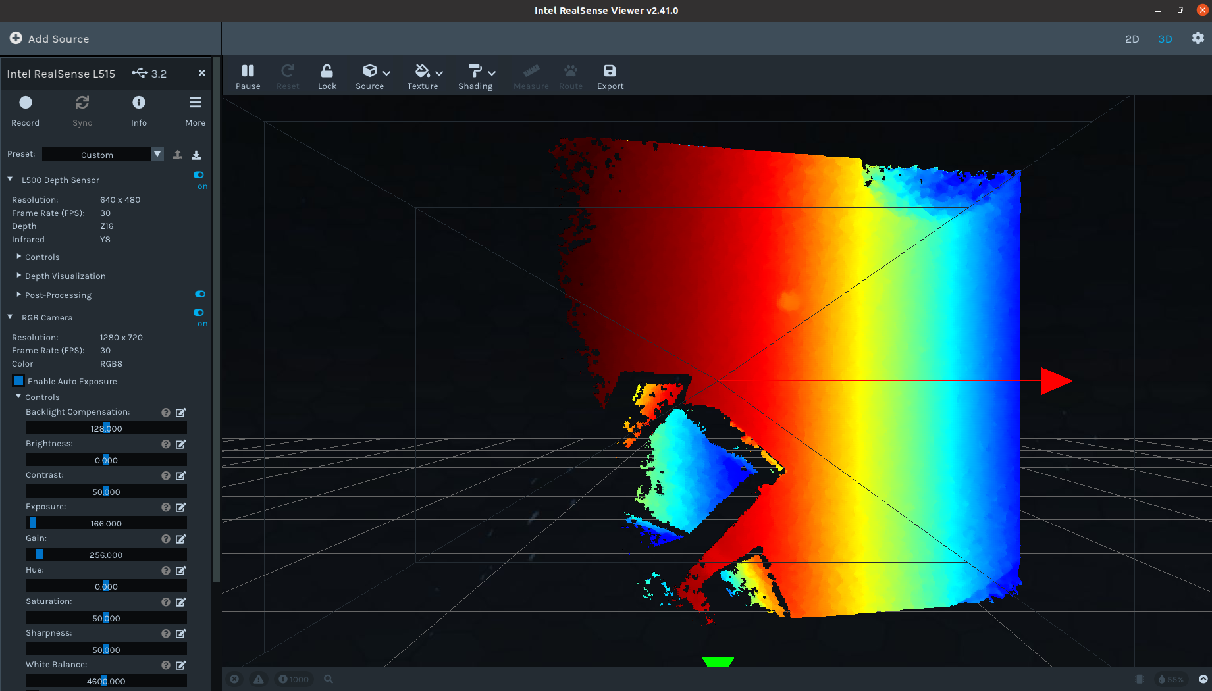The height and width of the screenshot is (691, 1212).
Task: Toggle the L500 Depth Sensor stream on/off
Action: tap(199, 174)
